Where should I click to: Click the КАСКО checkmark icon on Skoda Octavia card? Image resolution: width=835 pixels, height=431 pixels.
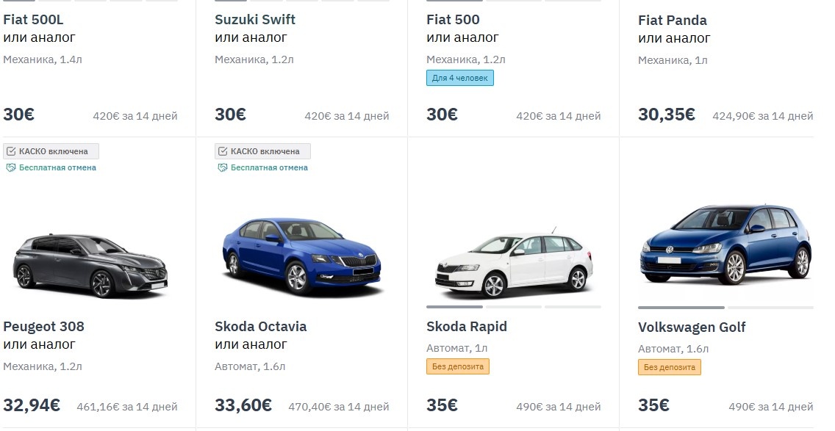pos(223,151)
